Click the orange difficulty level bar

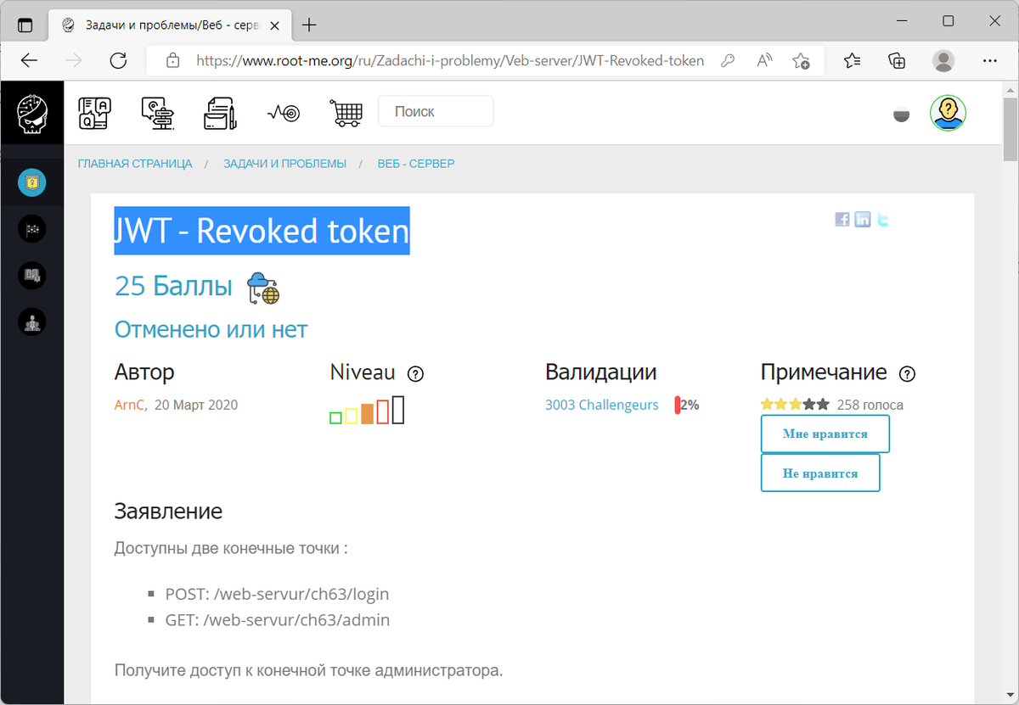[367, 413]
